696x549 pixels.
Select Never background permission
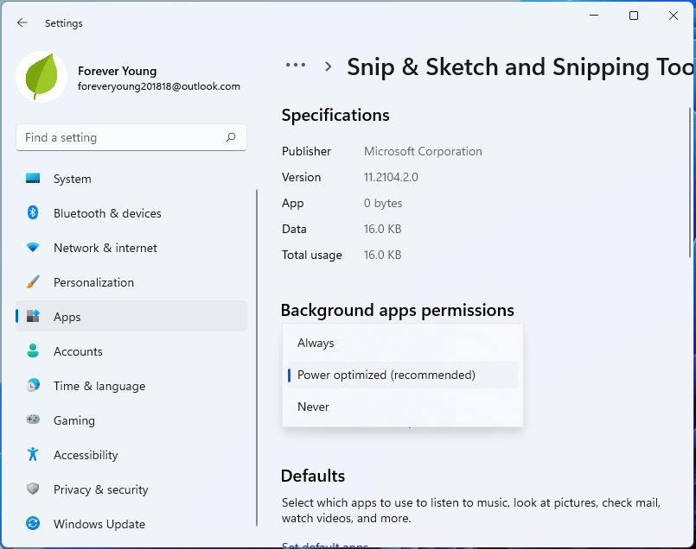tap(403, 407)
